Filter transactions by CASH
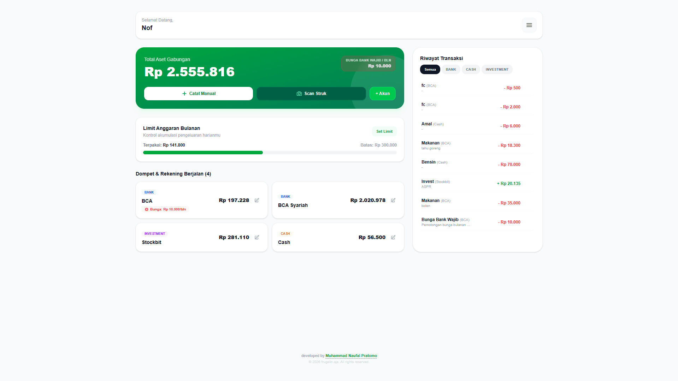 [471, 70]
